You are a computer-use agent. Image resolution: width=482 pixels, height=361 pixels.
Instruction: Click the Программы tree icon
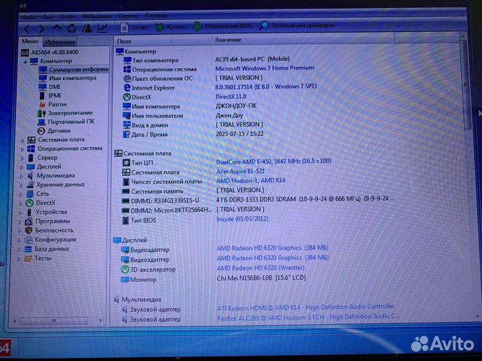[29, 222]
